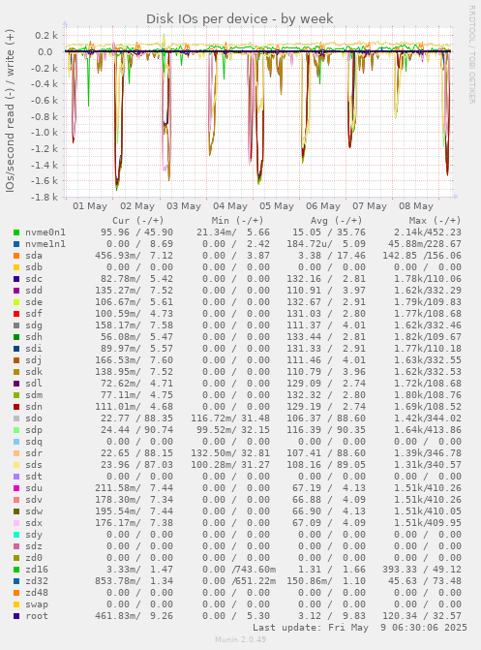The width and height of the screenshot is (481, 650).
Task: Click the 'sdp' legend label
Action: coord(34,430)
